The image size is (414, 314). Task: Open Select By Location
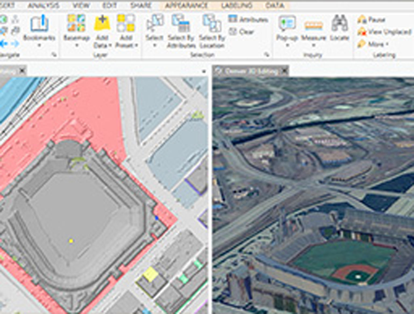[212, 24]
